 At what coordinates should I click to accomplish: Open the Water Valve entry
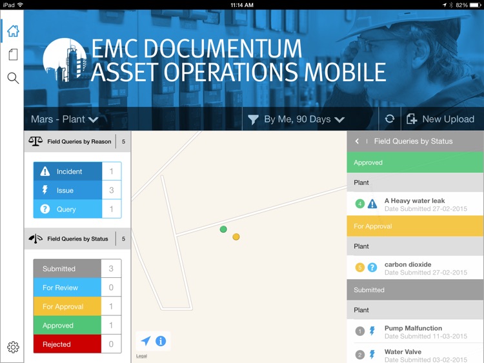(415, 354)
